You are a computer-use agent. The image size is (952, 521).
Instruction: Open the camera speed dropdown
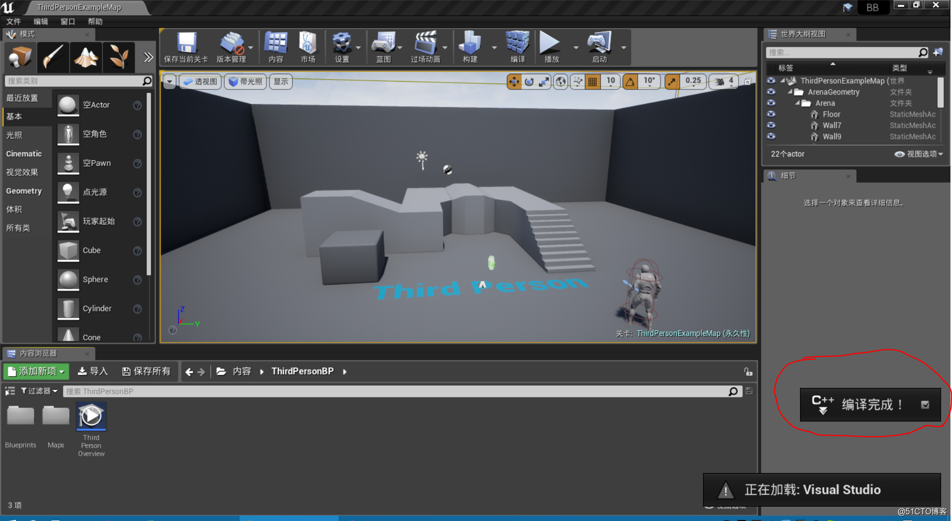pyautogui.click(x=724, y=82)
